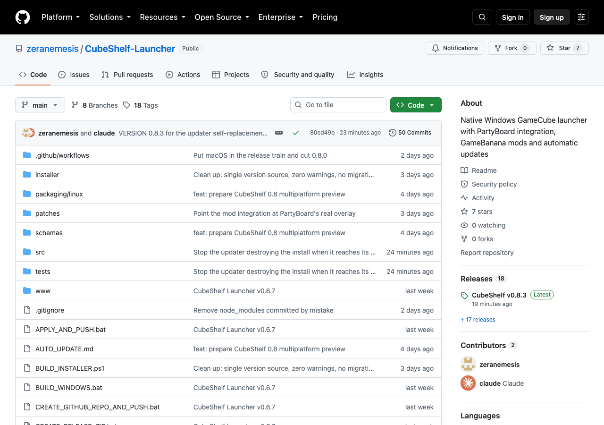Open the CREATE_GITHUB_REPO_AND_PUSH.bat file
This screenshot has height=425, width=604.
(98, 407)
